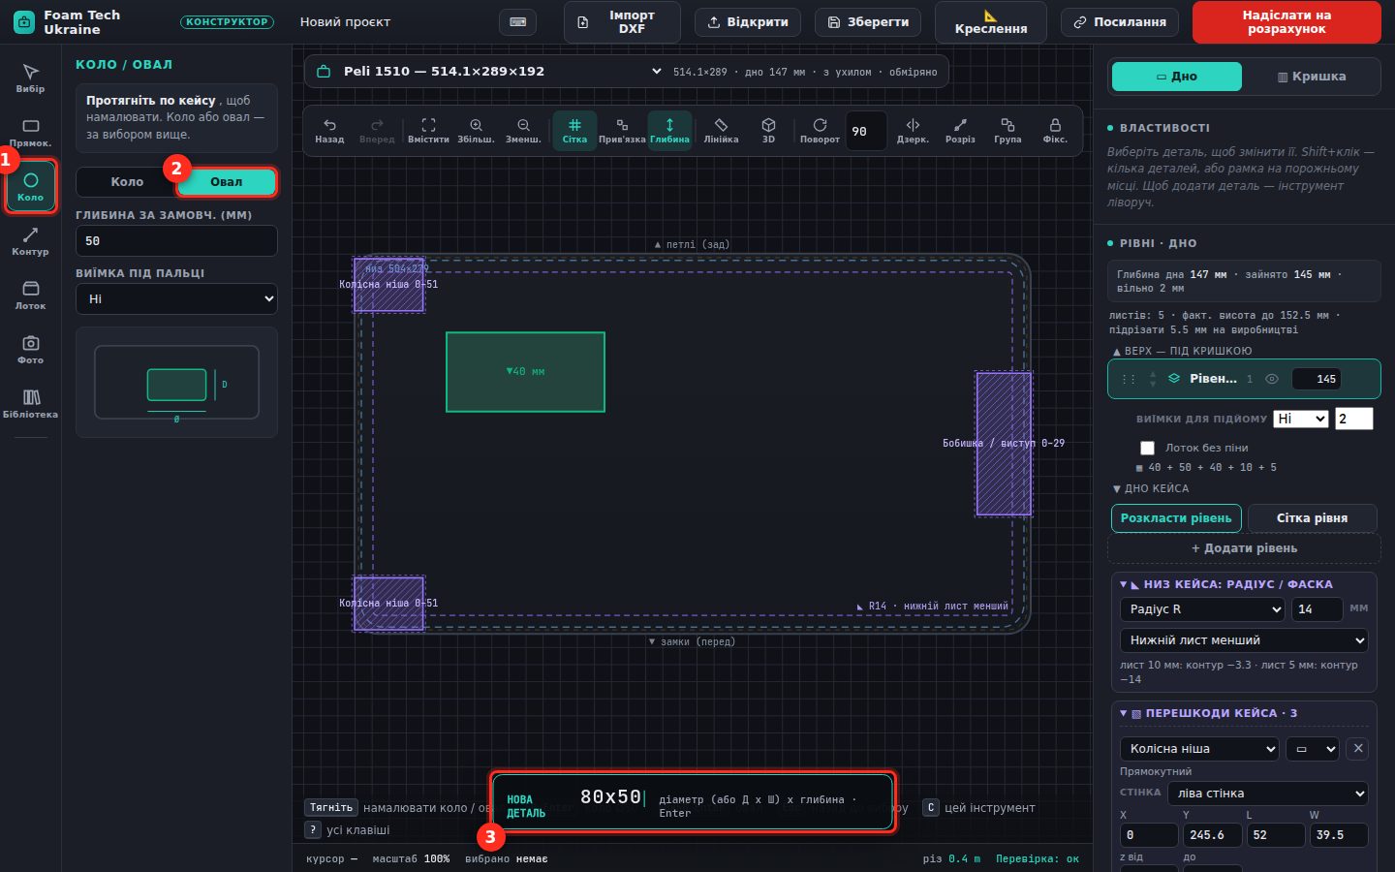
Task: Click the Розкласти рівень button
Action: coord(1176,518)
